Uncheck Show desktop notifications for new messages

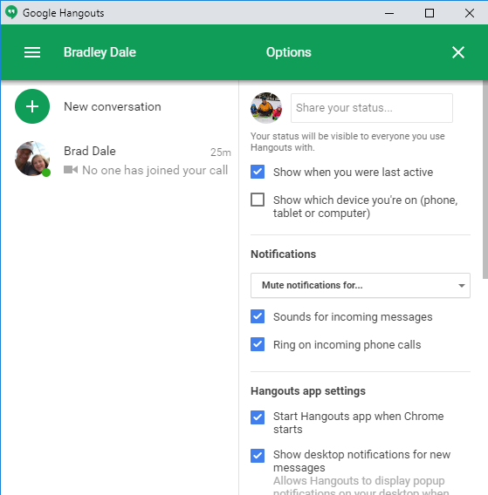(x=258, y=456)
